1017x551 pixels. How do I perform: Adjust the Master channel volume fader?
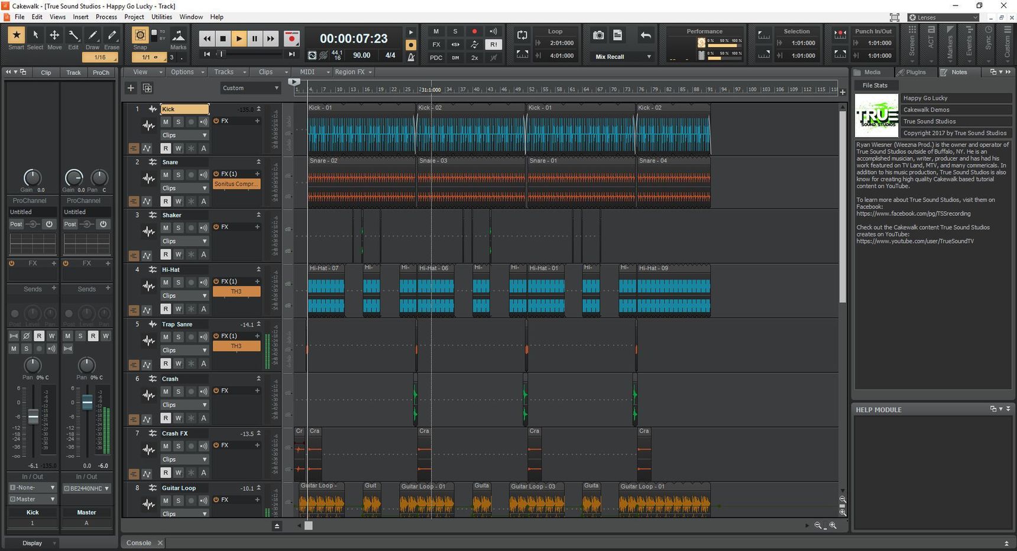[88, 403]
